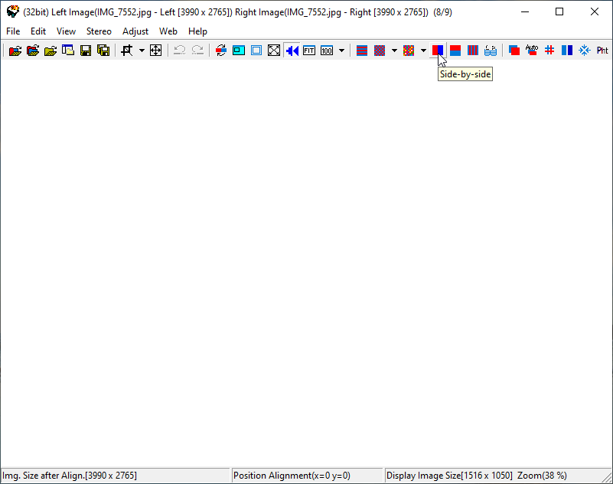Click the Prnt print button
This screenshot has height=484, width=613.
602,51
